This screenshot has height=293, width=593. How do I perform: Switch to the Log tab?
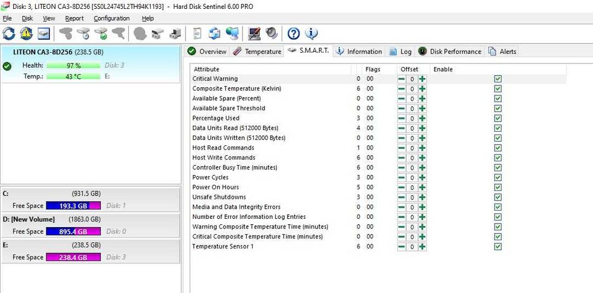pyautogui.click(x=400, y=52)
